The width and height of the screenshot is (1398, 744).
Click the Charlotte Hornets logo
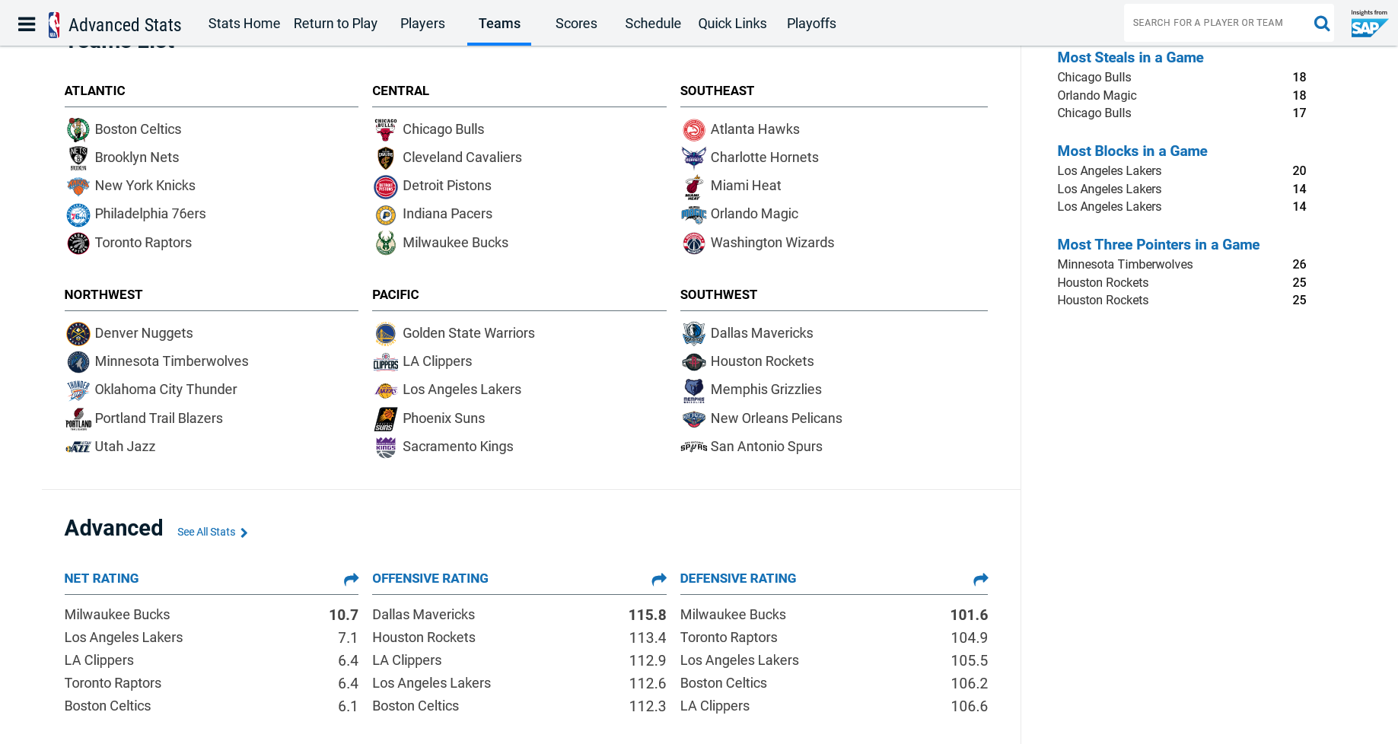point(693,158)
